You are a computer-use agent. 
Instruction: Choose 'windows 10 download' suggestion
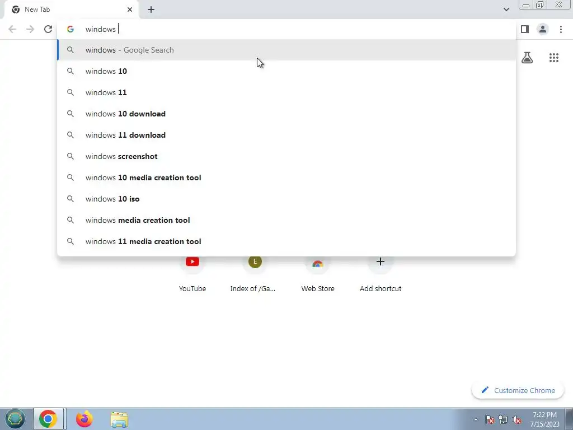(286, 114)
